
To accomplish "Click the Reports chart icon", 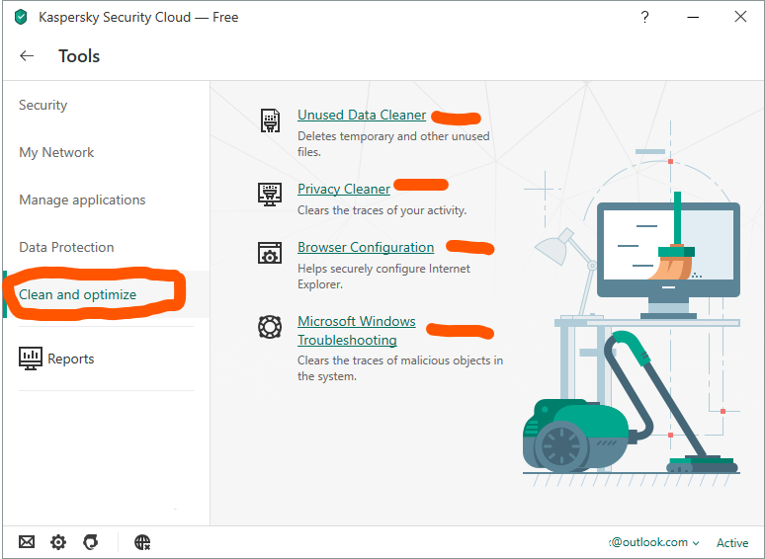I will (31, 359).
